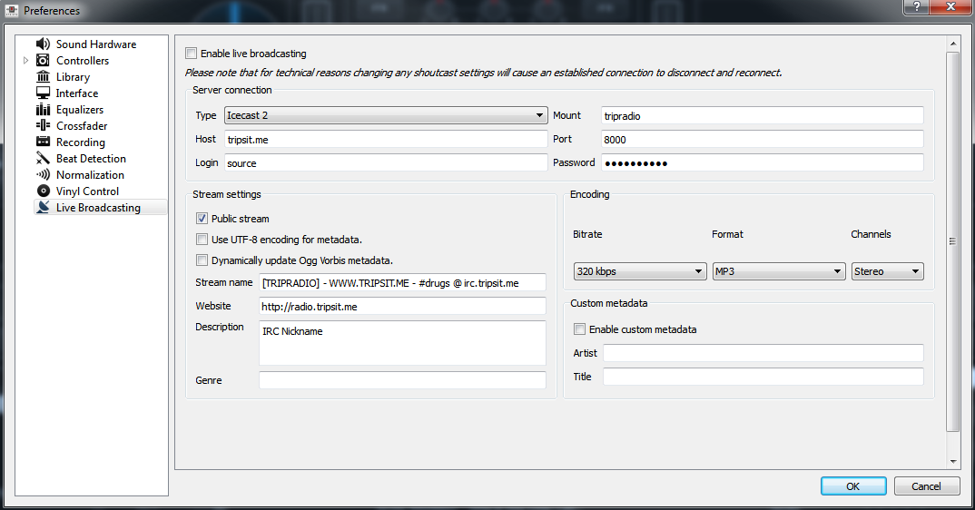Click the Cancel button
The height and width of the screenshot is (510, 975).
(x=927, y=486)
